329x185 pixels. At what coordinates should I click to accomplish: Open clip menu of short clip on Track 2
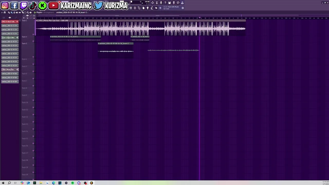[x=131, y=37]
